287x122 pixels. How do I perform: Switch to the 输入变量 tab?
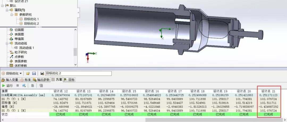tap(10, 80)
